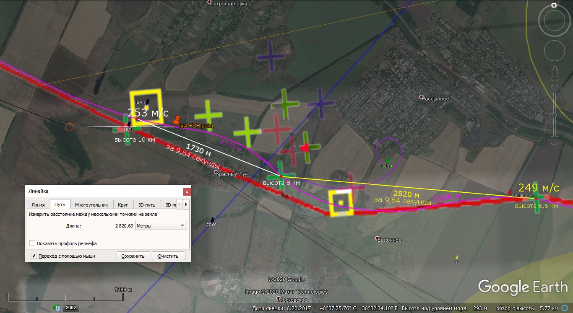
Task: Uncheck Переход с помощью мыши
Action: pyautogui.click(x=34, y=256)
